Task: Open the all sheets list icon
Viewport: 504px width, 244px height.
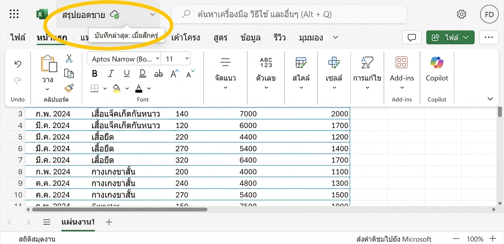Action: pyautogui.click(x=47, y=222)
